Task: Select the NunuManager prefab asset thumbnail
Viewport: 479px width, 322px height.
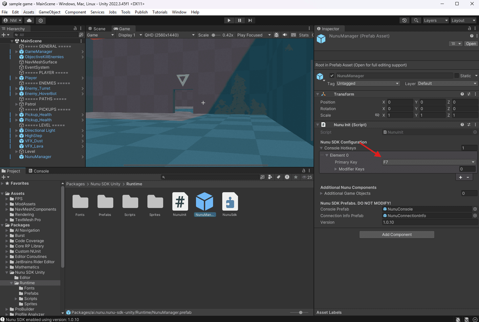Action: pyautogui.click(x=205, y=201)
